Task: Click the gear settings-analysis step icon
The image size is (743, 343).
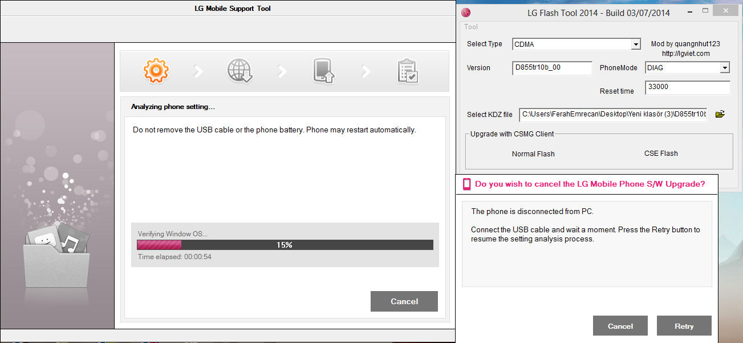Action: point(156,71)
